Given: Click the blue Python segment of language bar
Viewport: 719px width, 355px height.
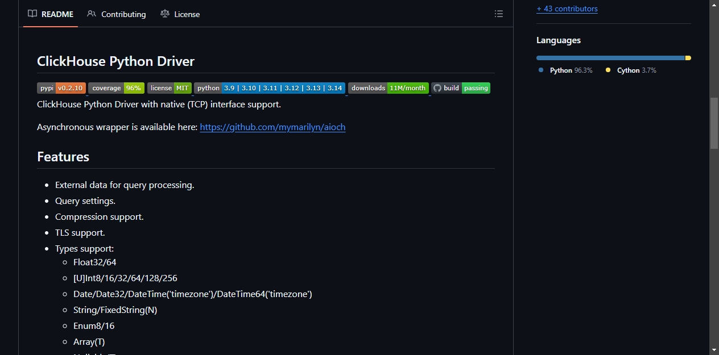Looking at the screenshot, I should [610, 58].
